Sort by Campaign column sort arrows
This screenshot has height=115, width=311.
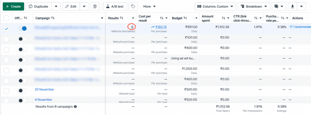pos(53,18)
